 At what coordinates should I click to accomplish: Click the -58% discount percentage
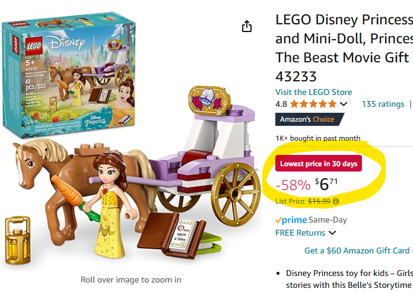[293, 184]
